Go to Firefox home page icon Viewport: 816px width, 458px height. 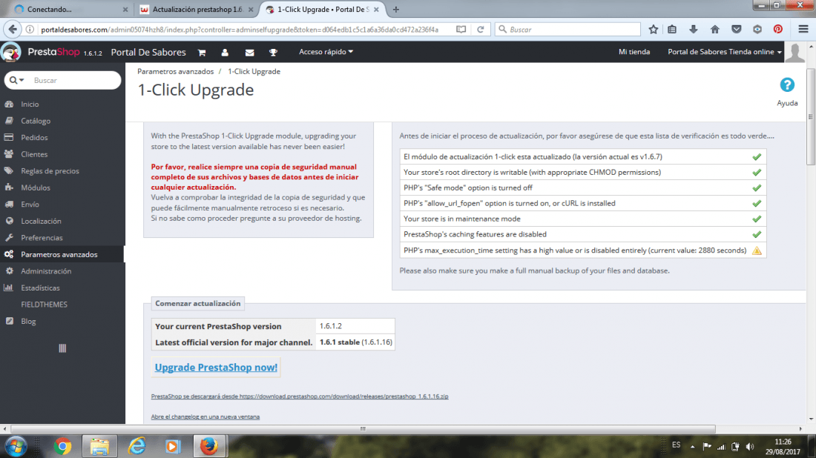pyautogui.click(x=714, y=30)
